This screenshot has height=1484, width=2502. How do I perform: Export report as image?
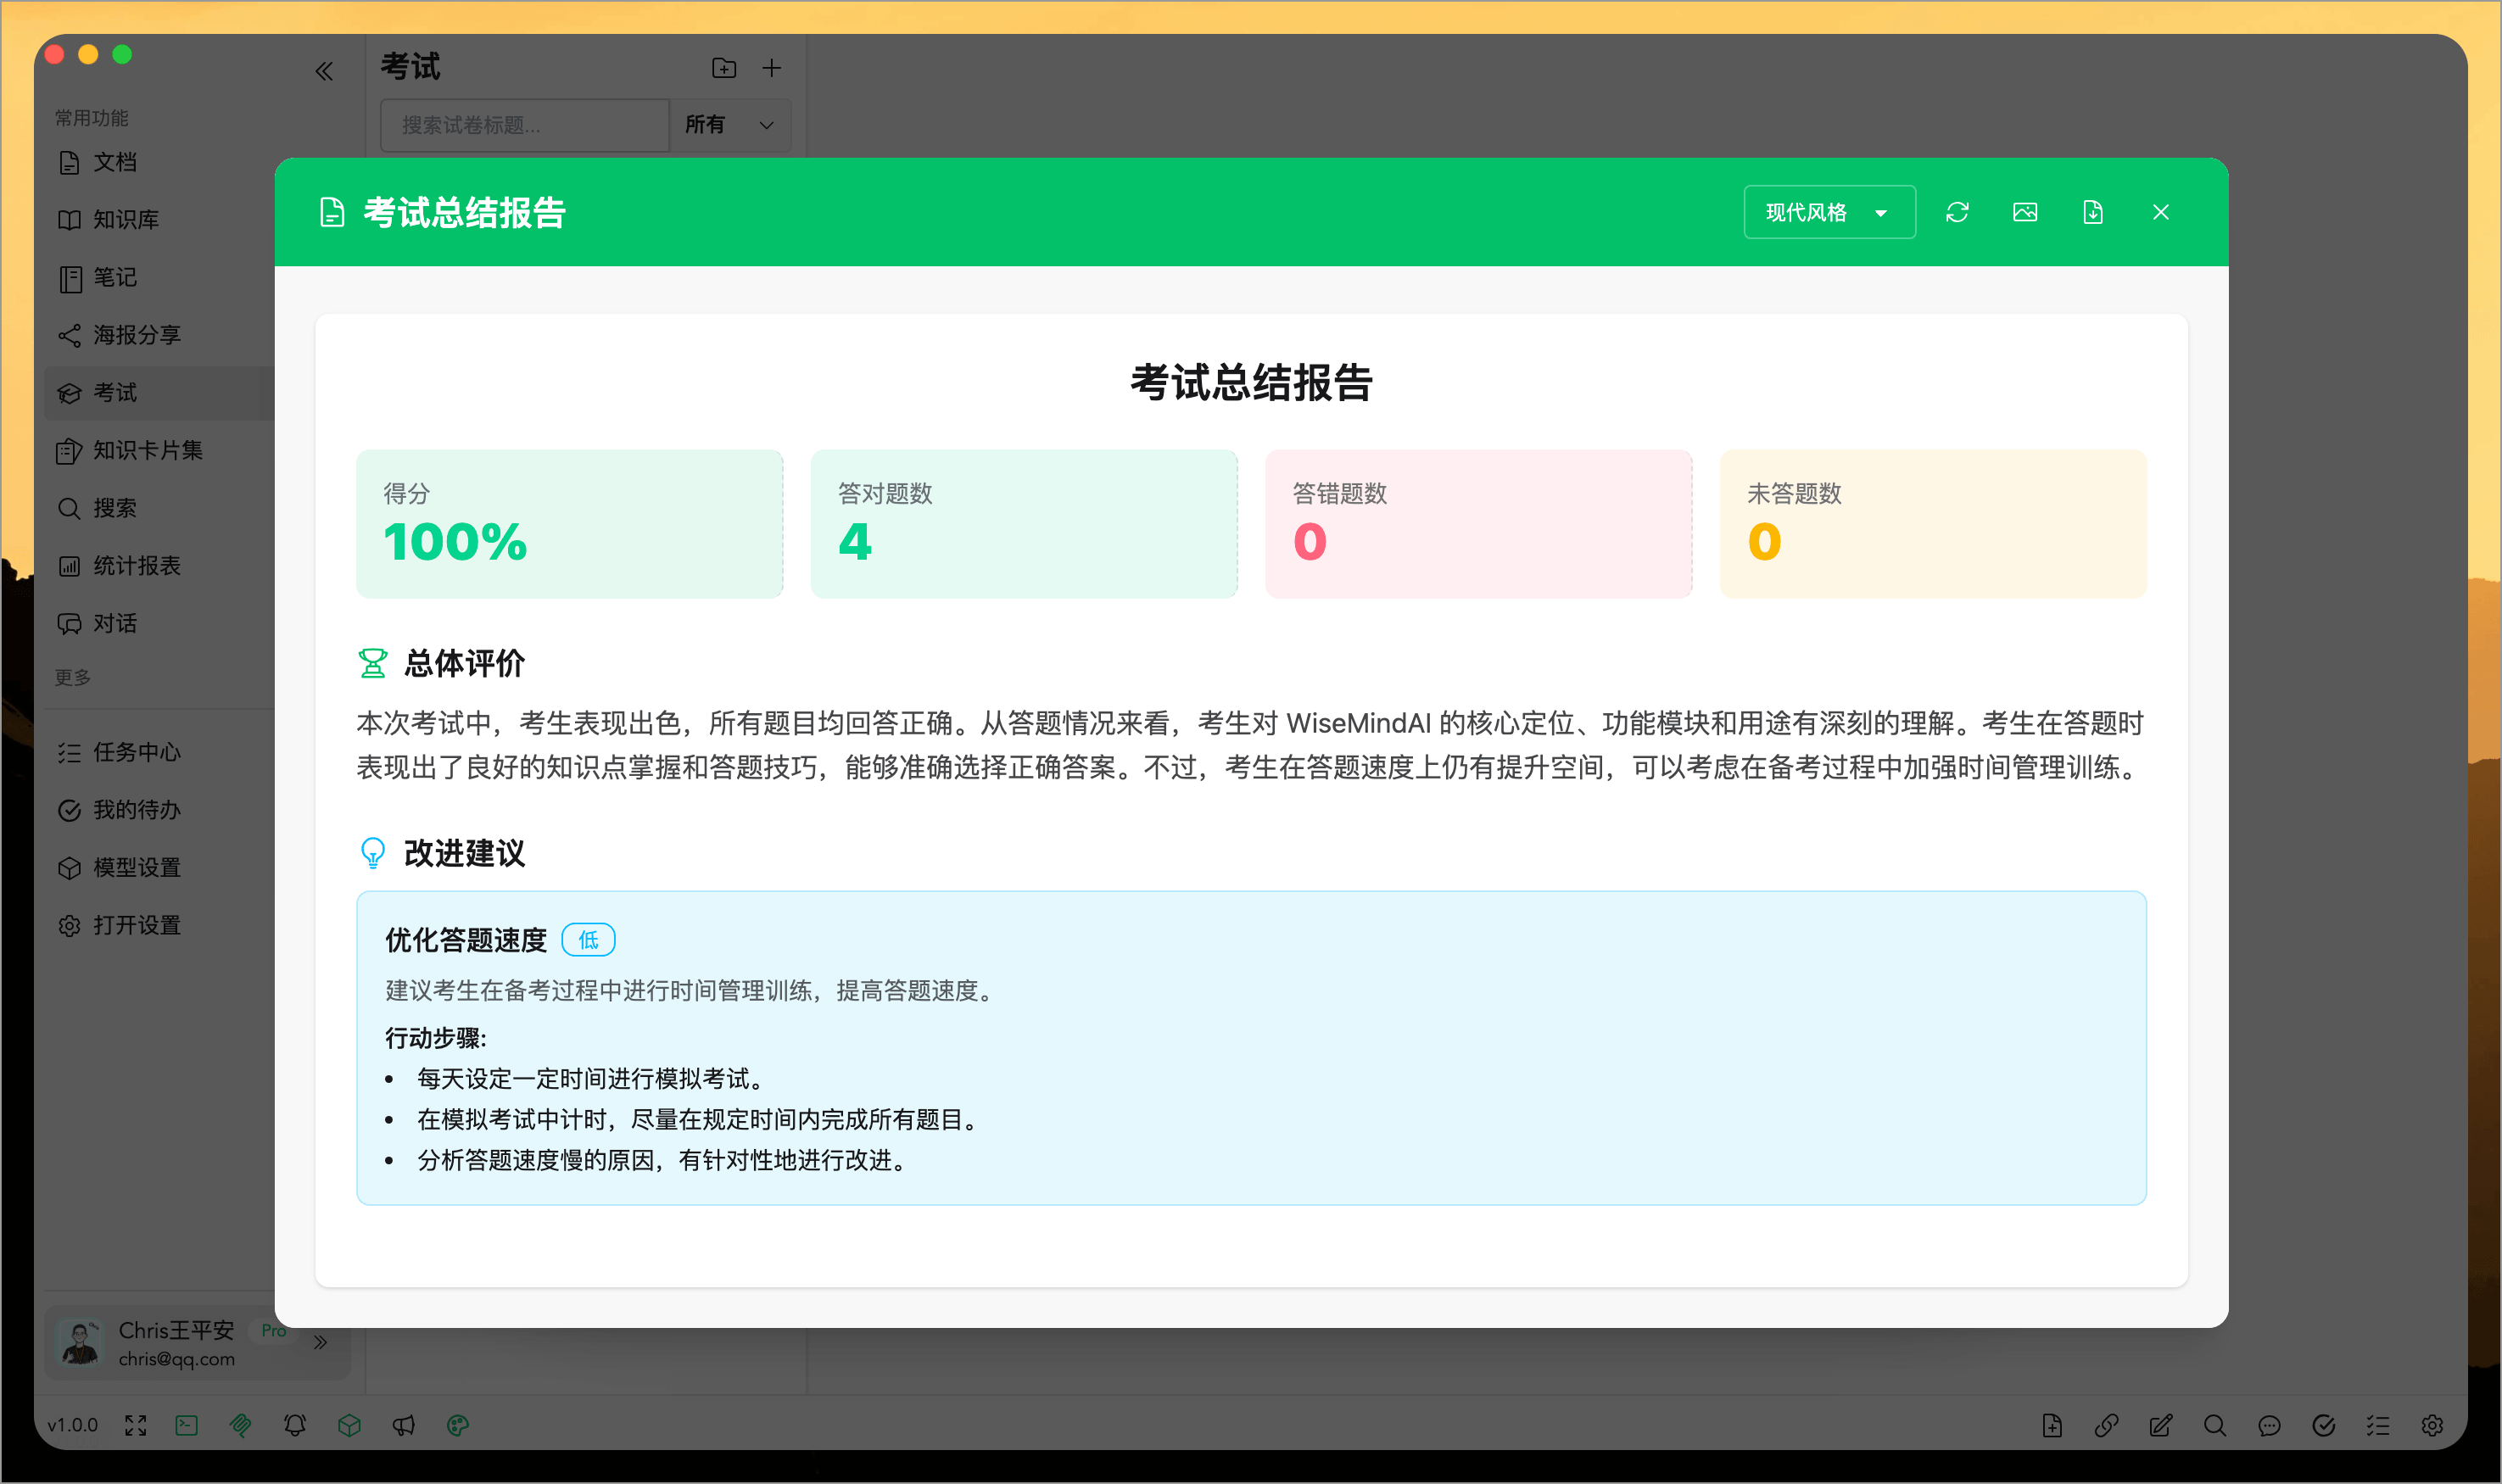(x=2024, y=211)
